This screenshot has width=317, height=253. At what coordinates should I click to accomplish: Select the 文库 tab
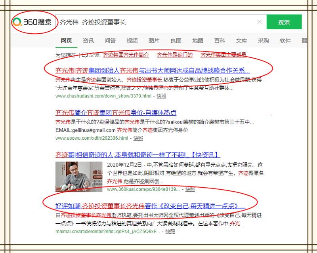tap(241, 41)
